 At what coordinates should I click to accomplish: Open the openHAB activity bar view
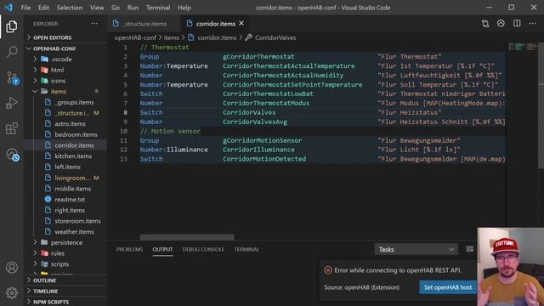click(12, 155)
